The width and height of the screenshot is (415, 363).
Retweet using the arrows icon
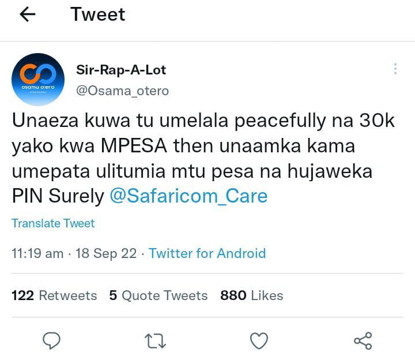click(156, 340)
